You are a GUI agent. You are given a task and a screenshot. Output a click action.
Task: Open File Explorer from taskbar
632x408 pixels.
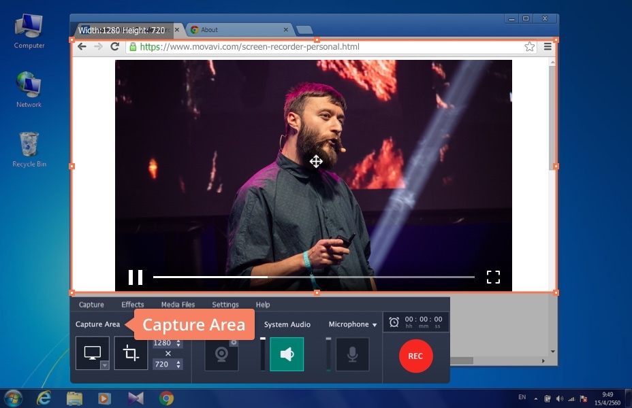tap(74, 398)
